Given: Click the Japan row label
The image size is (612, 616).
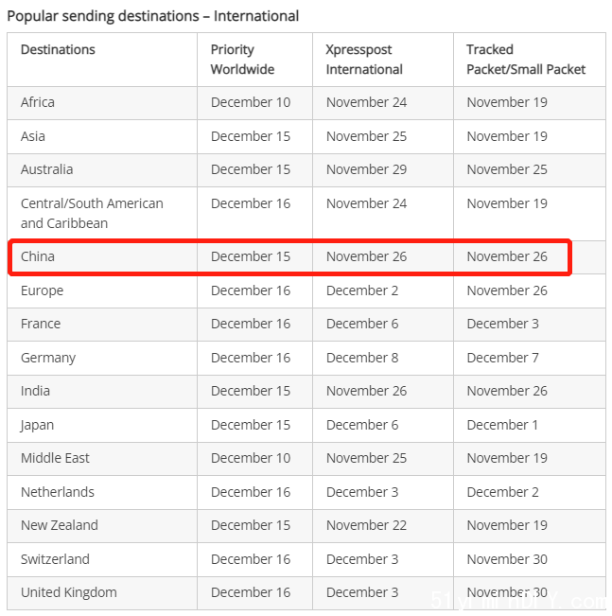Looking at the screenshot, I should click(x=37, y=425).
